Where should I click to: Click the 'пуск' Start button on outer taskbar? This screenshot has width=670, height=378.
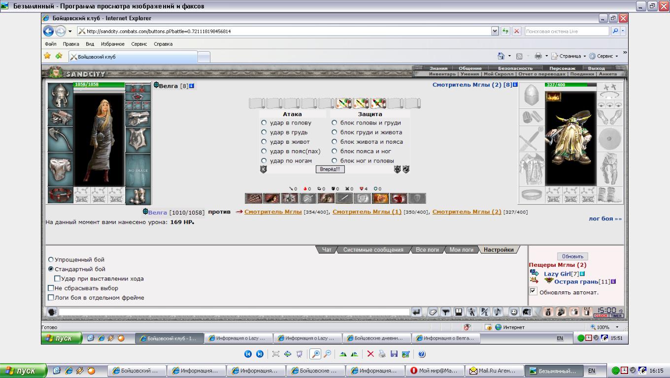(x=23, y=371)
